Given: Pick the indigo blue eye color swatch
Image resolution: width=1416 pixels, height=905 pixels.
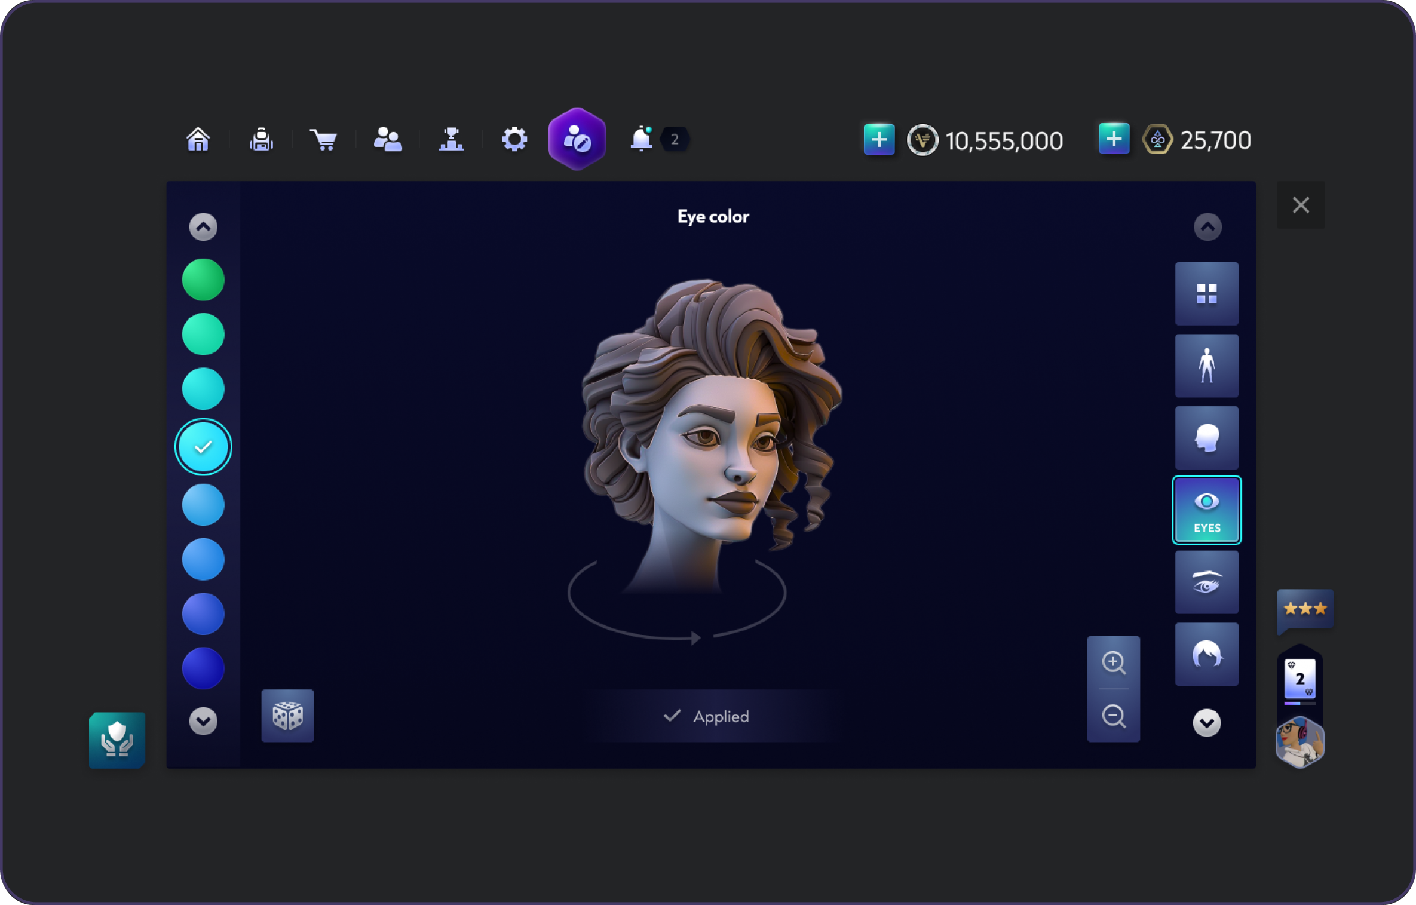Looking at the screenshot, I should point(203,613).
